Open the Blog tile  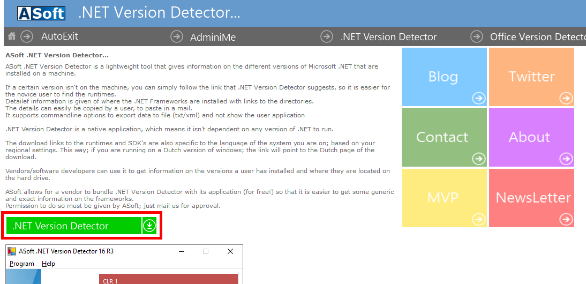click(x=445, y=77)
